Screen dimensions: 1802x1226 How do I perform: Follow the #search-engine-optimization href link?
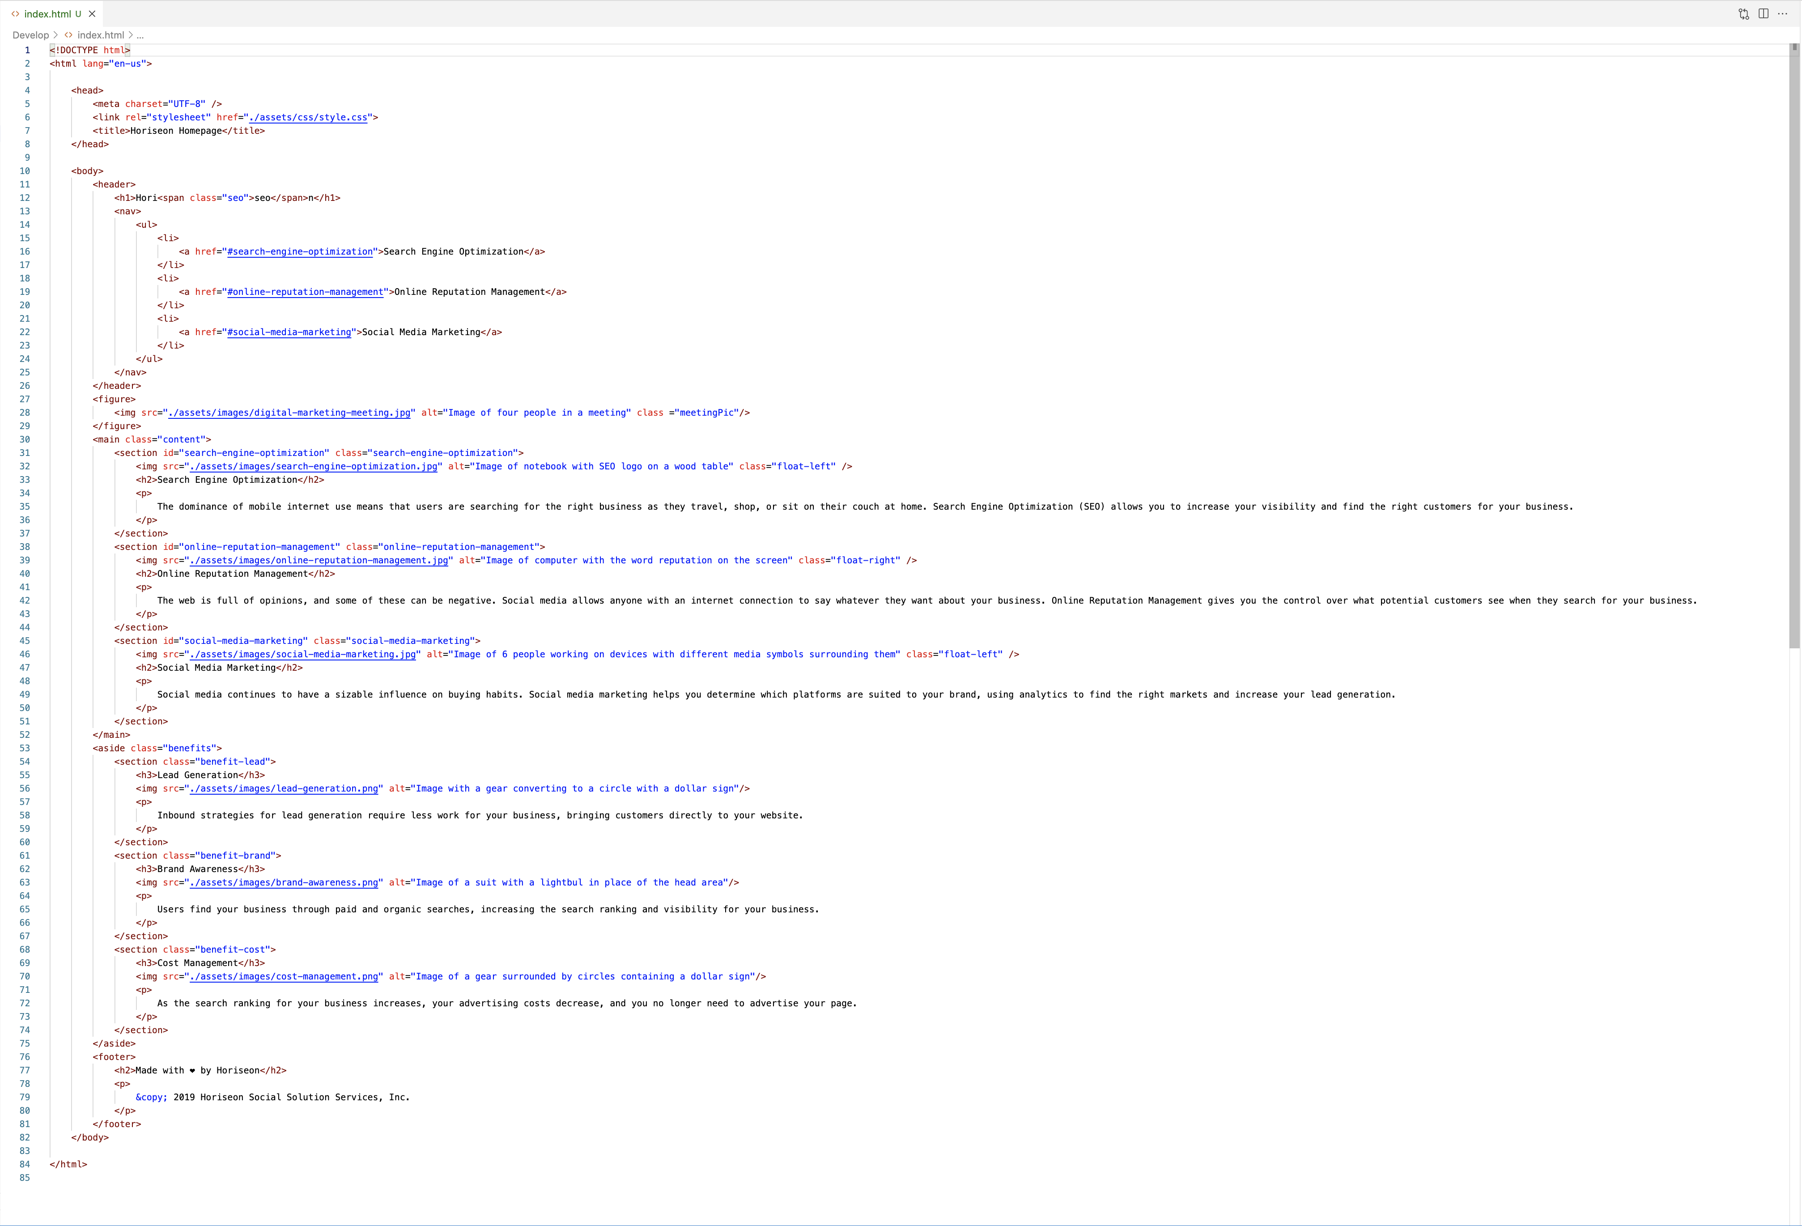point(299,251)
